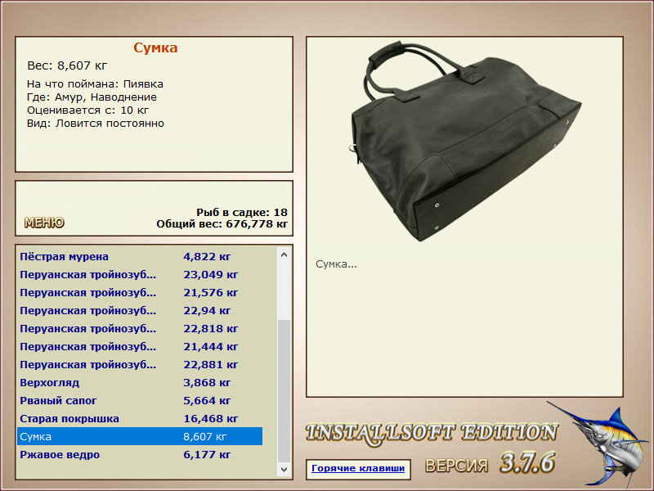The height and width of the screenshot is (491, 654).
Task: Select the 22,818 кг Перуанская тройнозуб entry
Action: 140,329
